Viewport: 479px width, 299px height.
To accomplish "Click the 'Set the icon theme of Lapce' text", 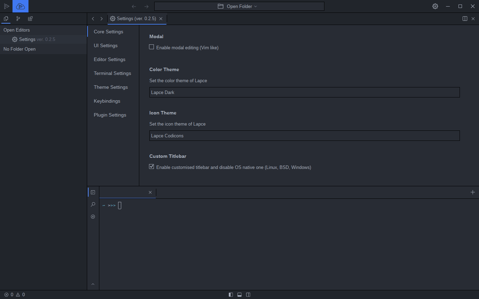I will (177, 124).
